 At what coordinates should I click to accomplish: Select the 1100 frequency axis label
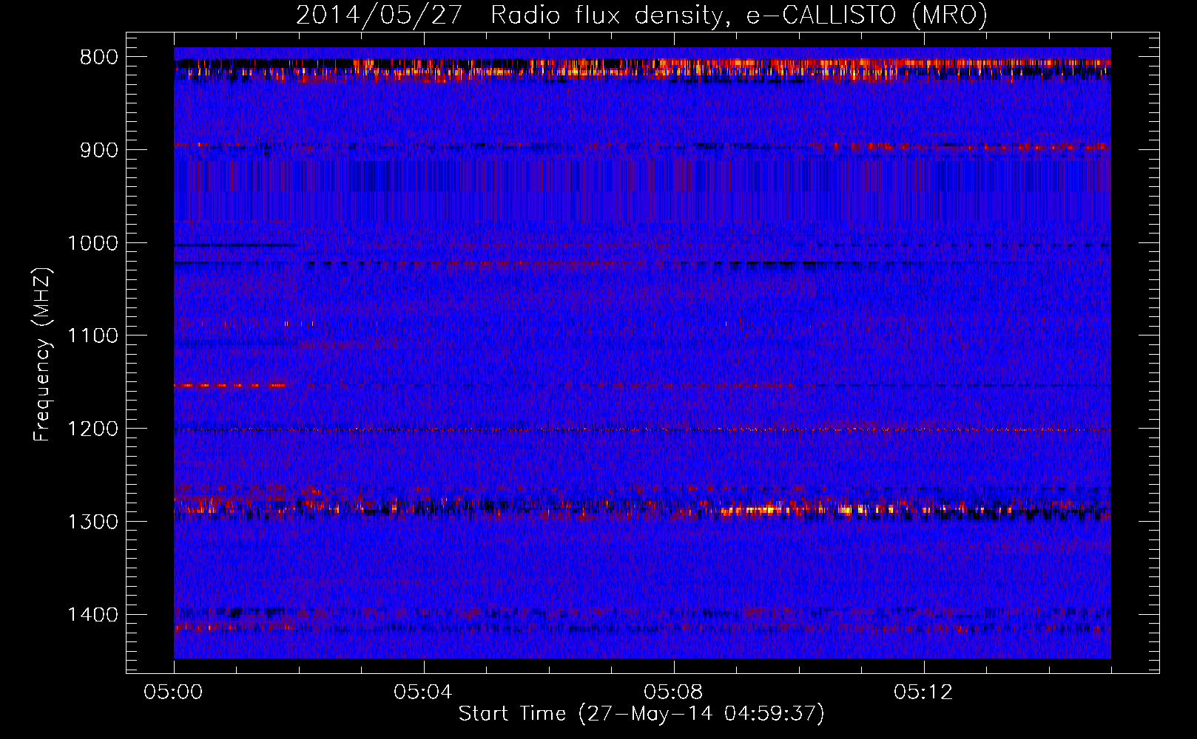tap(92, 336)
